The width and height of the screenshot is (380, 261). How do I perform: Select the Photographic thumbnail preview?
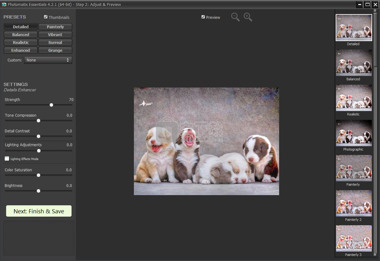coord(354,133)
